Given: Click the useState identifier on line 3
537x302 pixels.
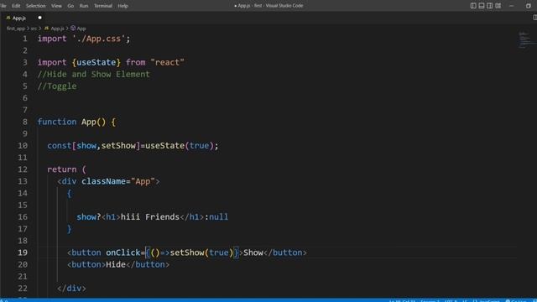Looking at the screenshot, I should (96, 62).
